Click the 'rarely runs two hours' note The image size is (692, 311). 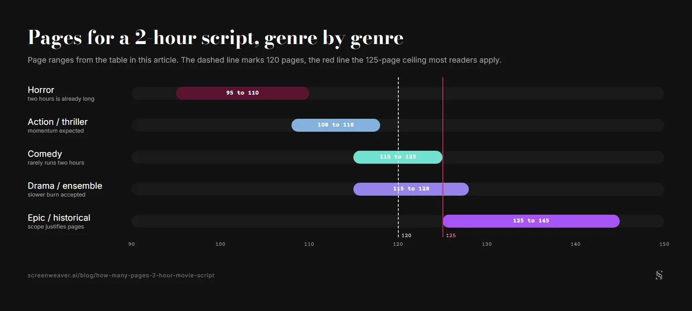(56, 163)
